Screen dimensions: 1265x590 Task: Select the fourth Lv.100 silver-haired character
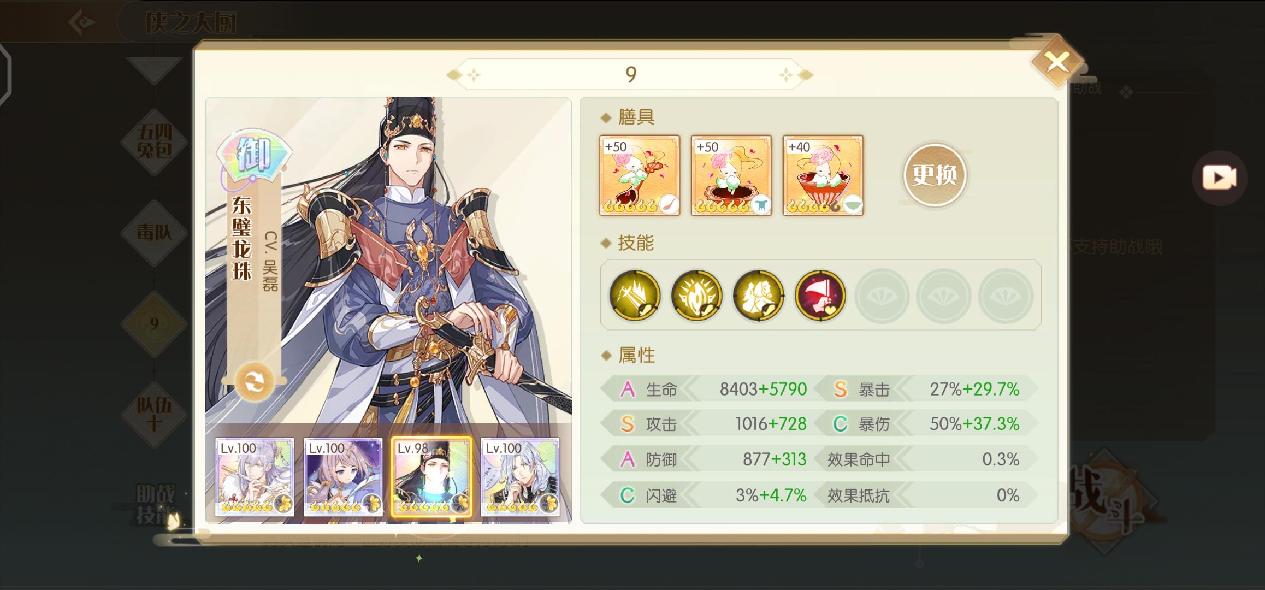[x=520, y=477]
